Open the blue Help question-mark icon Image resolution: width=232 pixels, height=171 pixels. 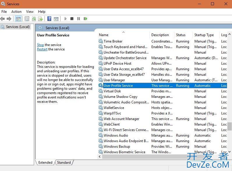click(49, 19)
